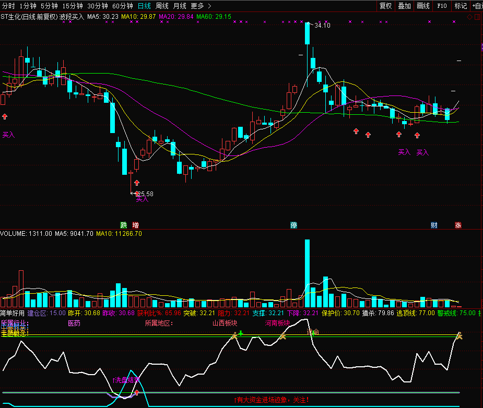483x408 pixels.
Task: Select the 15分钟 period tab
Action: (73, 6)
